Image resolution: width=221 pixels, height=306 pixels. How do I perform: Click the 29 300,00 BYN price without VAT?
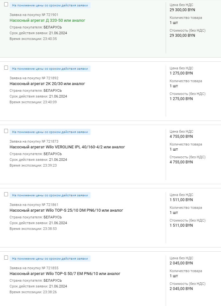pos(182,10)
